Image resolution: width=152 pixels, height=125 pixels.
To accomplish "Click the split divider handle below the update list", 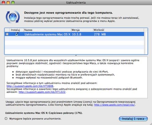I will (x=76, y=55).
